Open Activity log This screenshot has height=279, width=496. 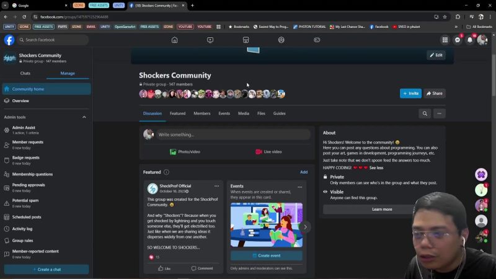[x=46, y=229]
